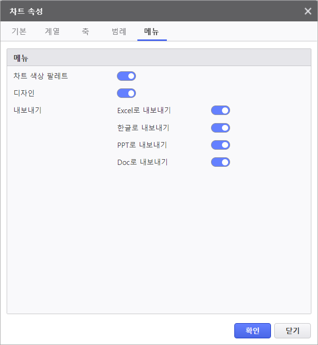Turn off the 디자인 toggle switch
318x345 pixels.
pyautogui.click(x=126, y=93)
